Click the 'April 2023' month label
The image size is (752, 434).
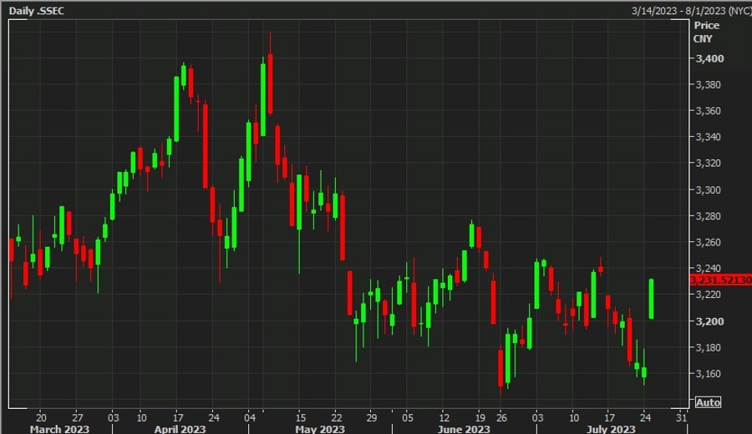(180, 429)
